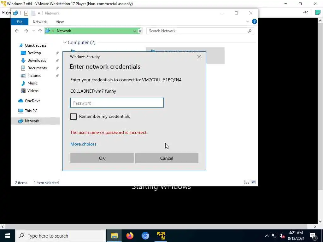Viewport: 323px width, 242px height.
Task: Open File Explorer from taskbar
Action: tap(114, 236)
